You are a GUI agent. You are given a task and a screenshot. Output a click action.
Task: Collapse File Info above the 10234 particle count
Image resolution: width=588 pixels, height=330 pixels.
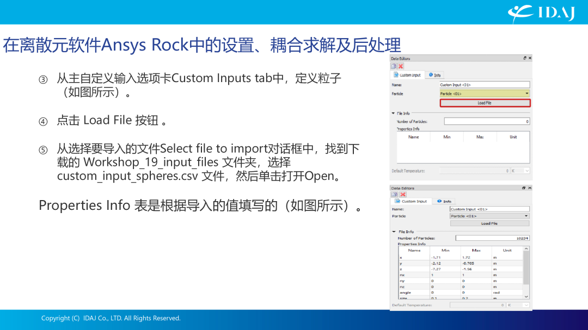[x=394, y=232]
